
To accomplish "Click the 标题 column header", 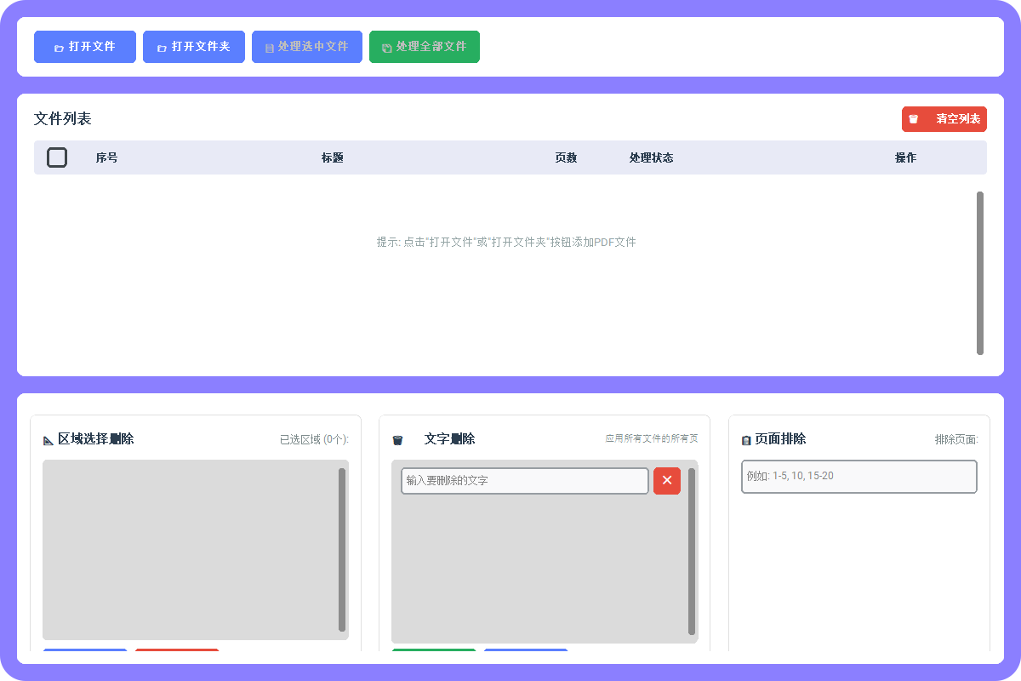I will point(333,157).
